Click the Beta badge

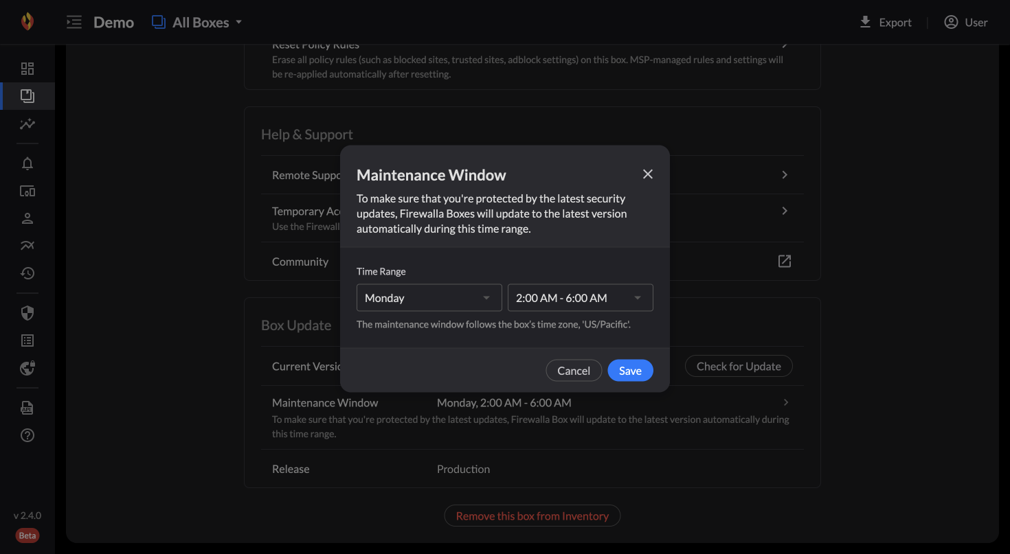tap(27, 535)
